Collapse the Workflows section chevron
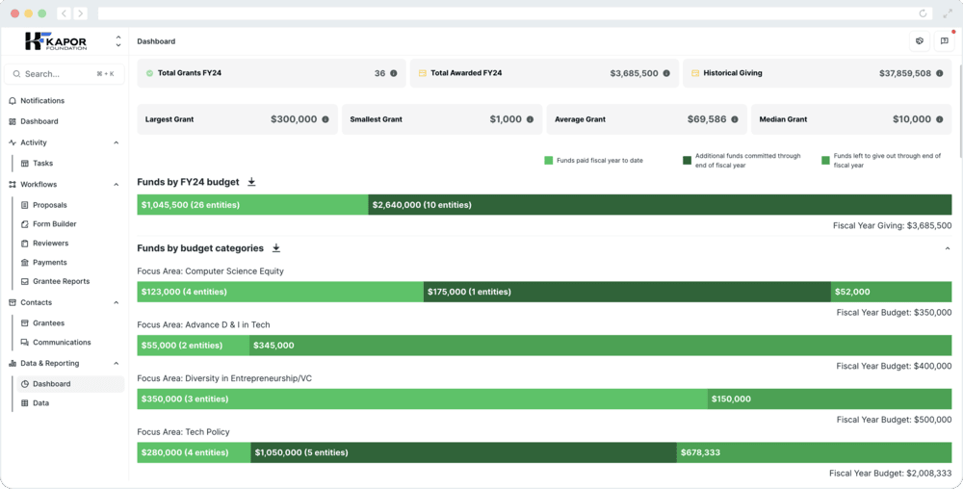 (117, 184)
